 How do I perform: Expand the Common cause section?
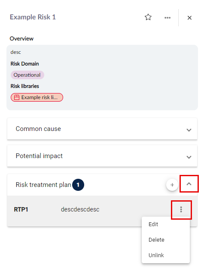[x=189, y=130]
